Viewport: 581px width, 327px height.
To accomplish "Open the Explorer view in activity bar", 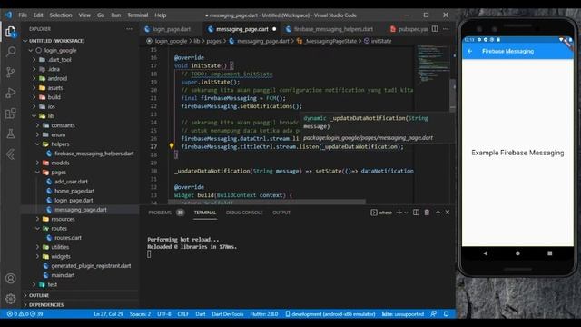I will [11, 32].
